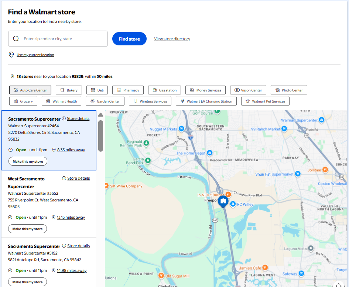Select the Walmart home store marker on map

[223, 201]
